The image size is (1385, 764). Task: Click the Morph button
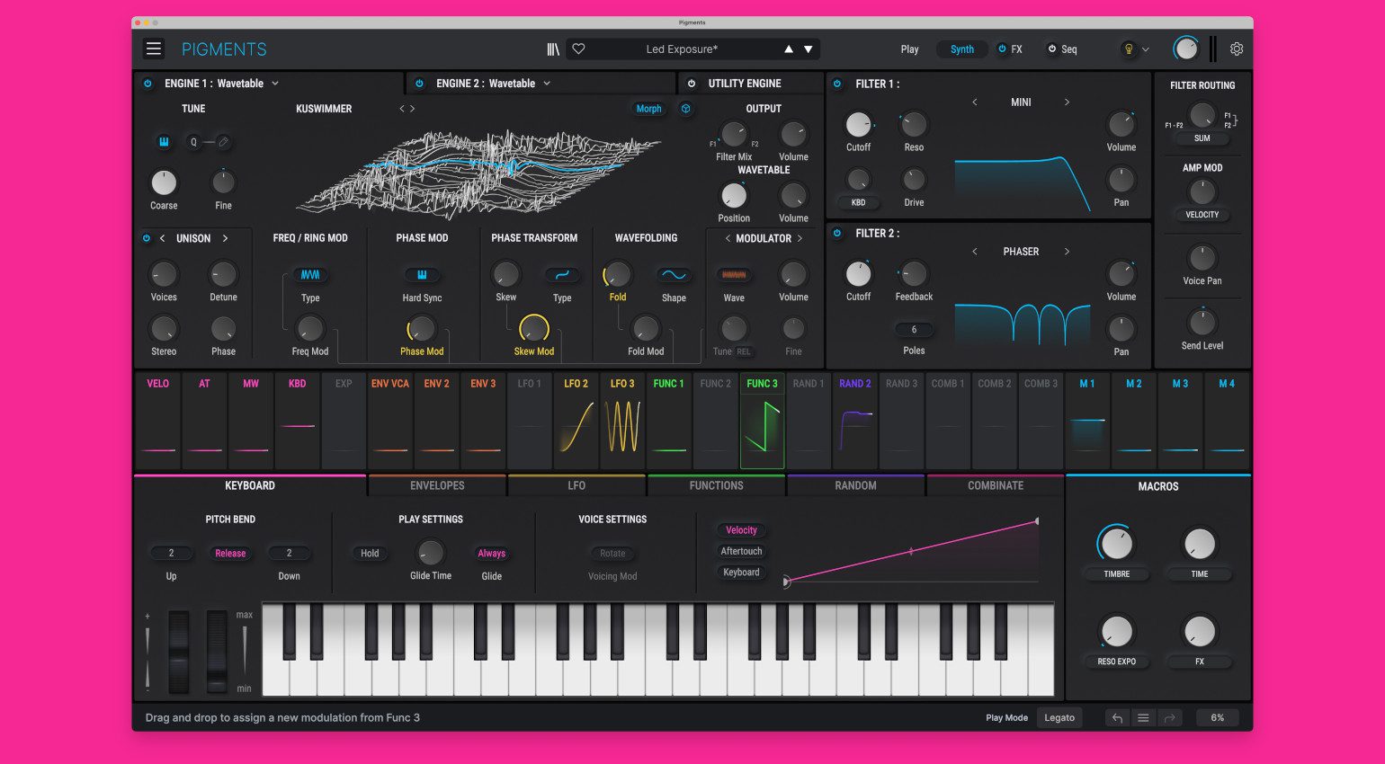648,109
